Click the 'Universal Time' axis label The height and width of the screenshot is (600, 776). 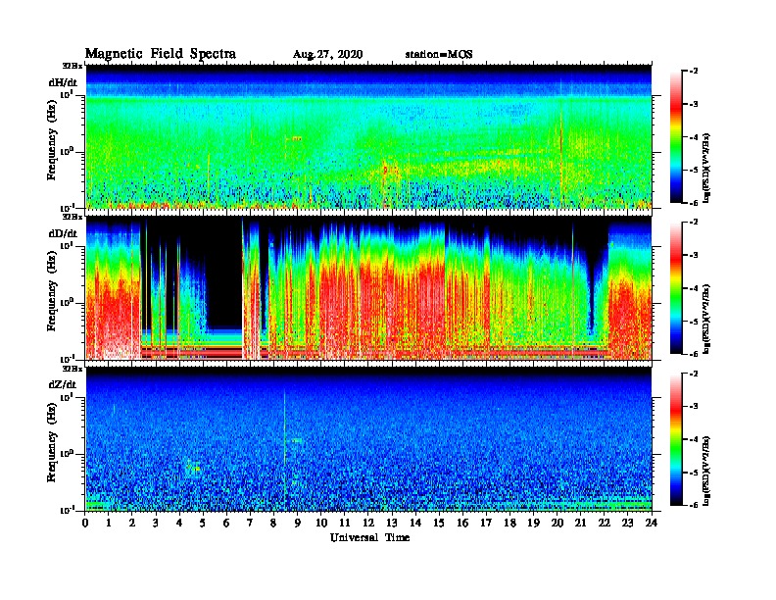(370, 537)
